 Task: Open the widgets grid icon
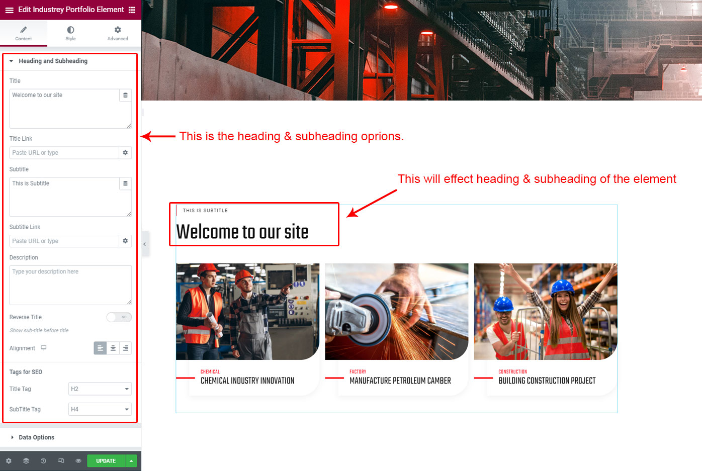pos(132,10)
